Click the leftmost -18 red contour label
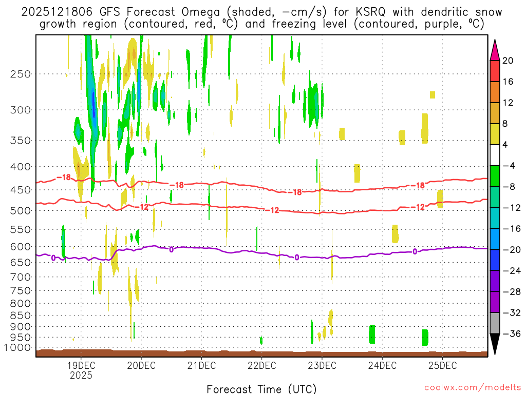The width and height of the screenshot is (526, 394). coord(63,178)
